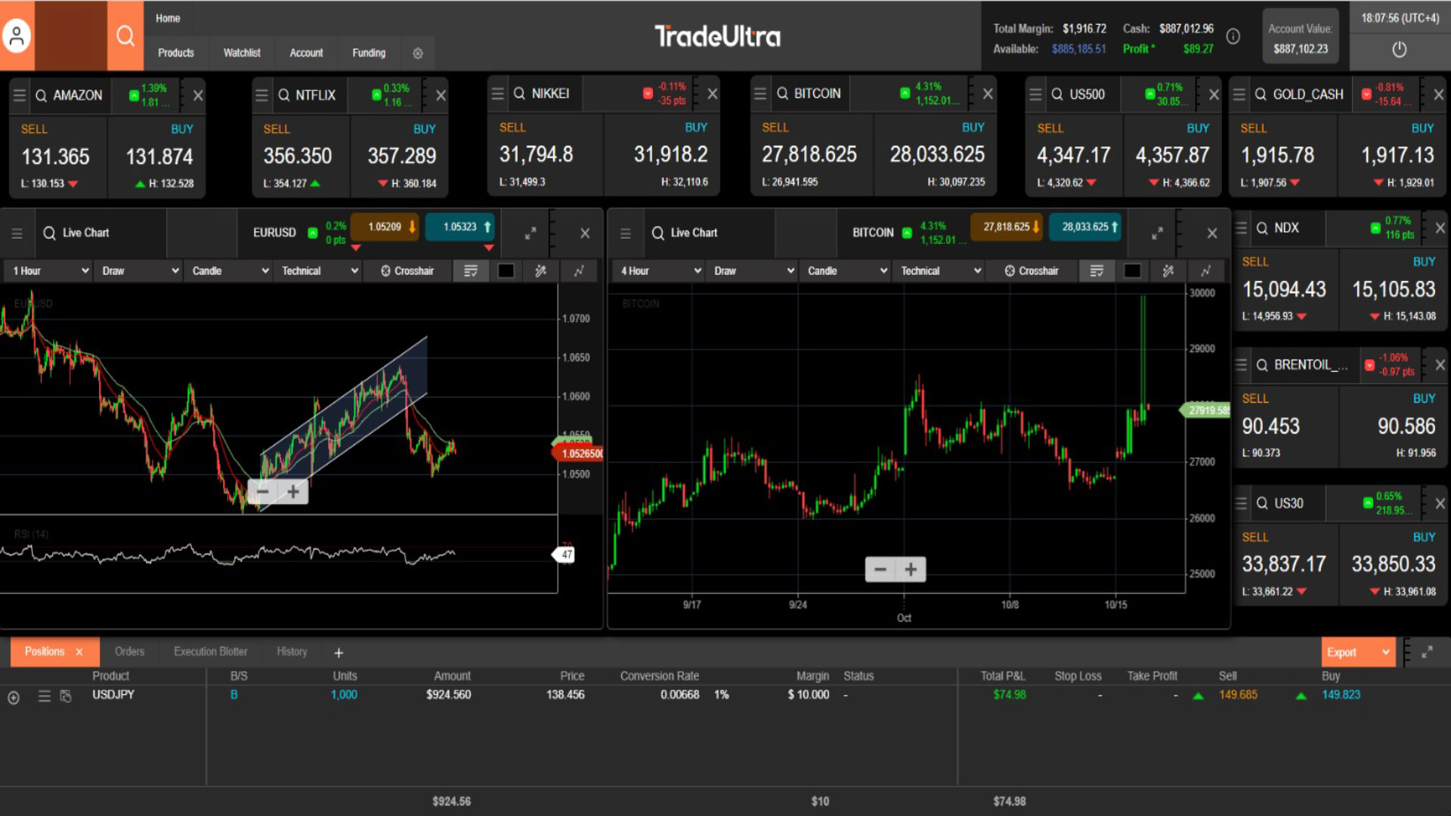Click EURUSD chart magic wand tool

541,270
